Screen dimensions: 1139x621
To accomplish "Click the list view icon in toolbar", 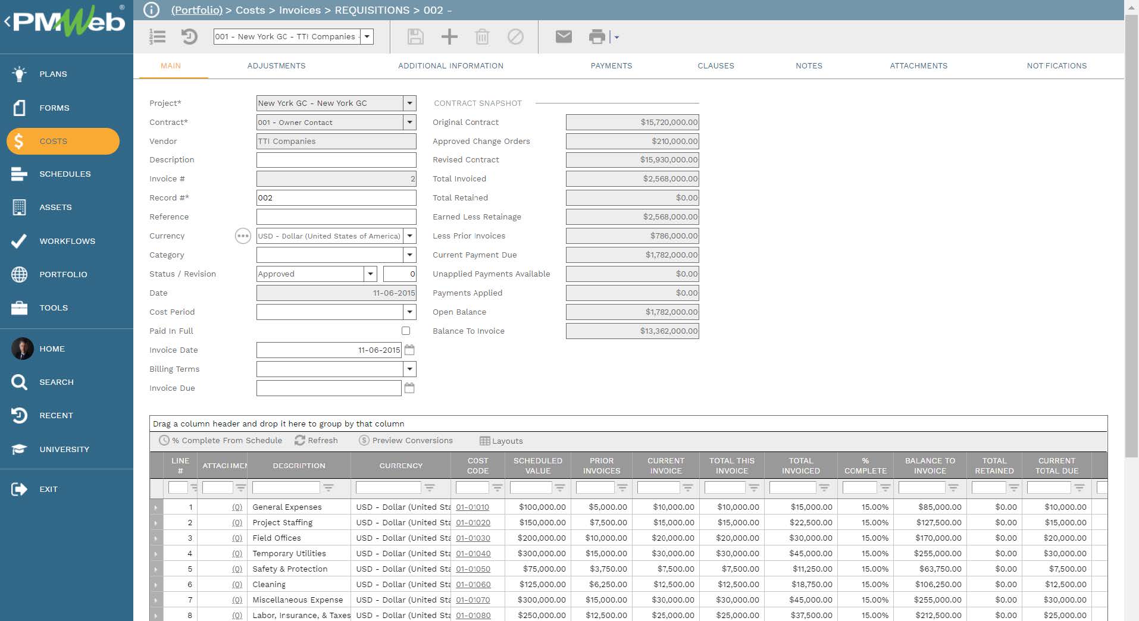I will pos(158,37).
